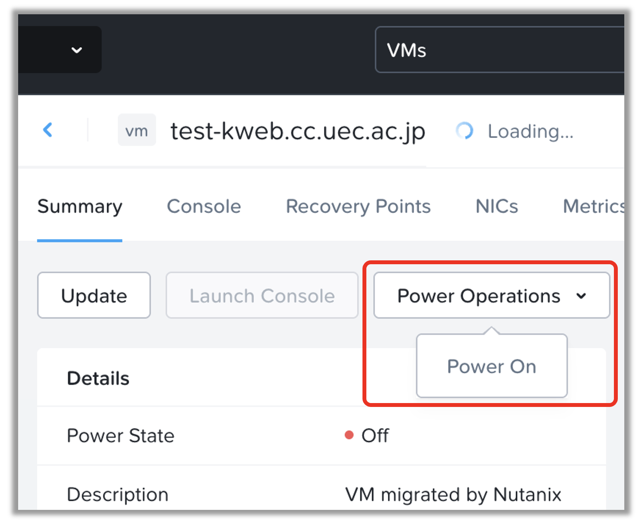Switch to the Summary tab

point(80,207)
